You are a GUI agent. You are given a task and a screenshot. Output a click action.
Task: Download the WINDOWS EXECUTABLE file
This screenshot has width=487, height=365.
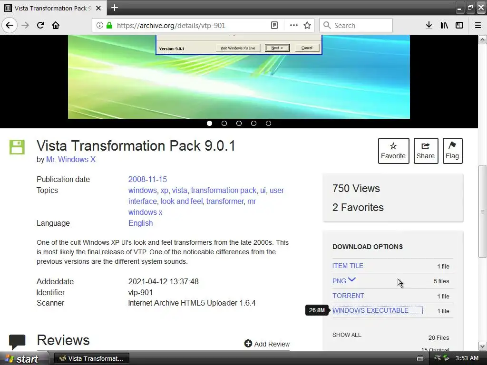coord(370,310)
